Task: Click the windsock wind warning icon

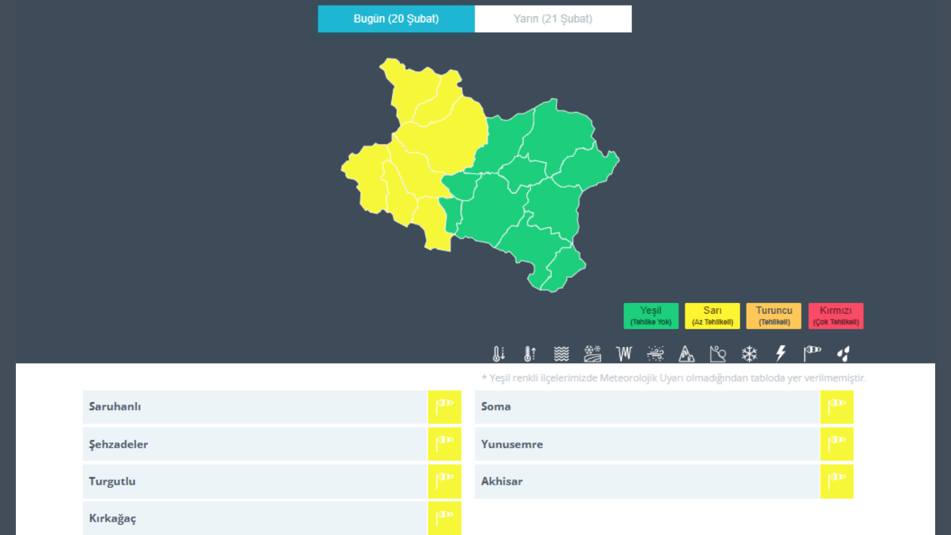Action: 812,354
